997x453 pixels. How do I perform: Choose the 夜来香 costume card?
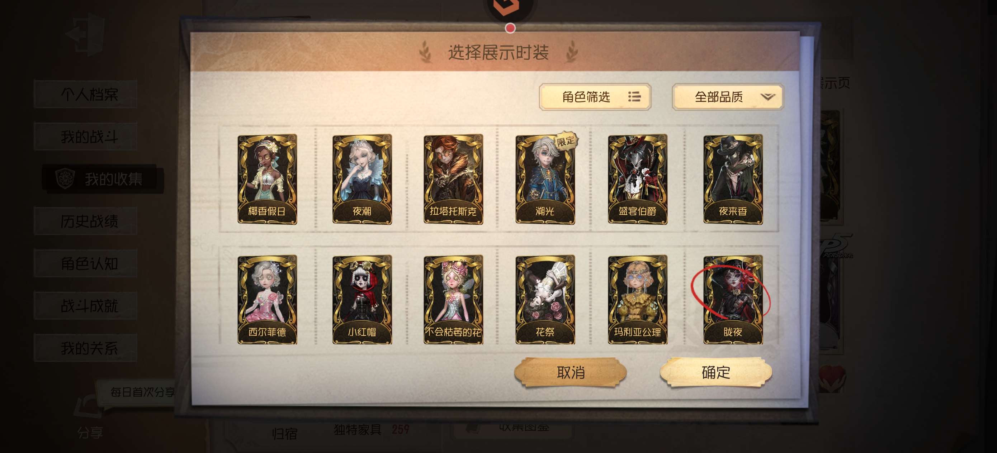pyautogui.click(x=733, y=179)
